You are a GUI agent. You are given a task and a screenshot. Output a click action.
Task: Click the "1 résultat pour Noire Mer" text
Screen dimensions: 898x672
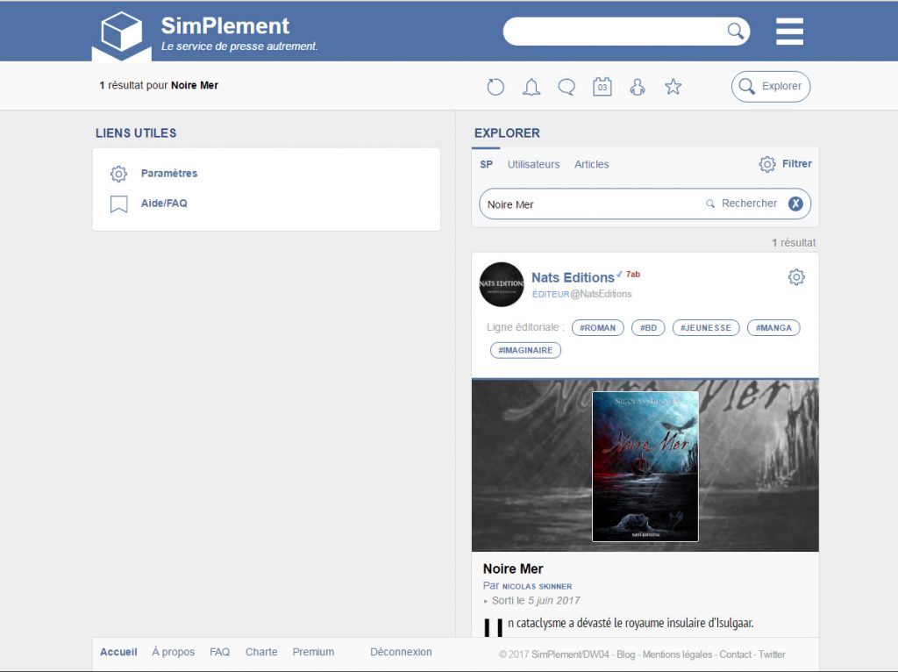coord(159,85)
